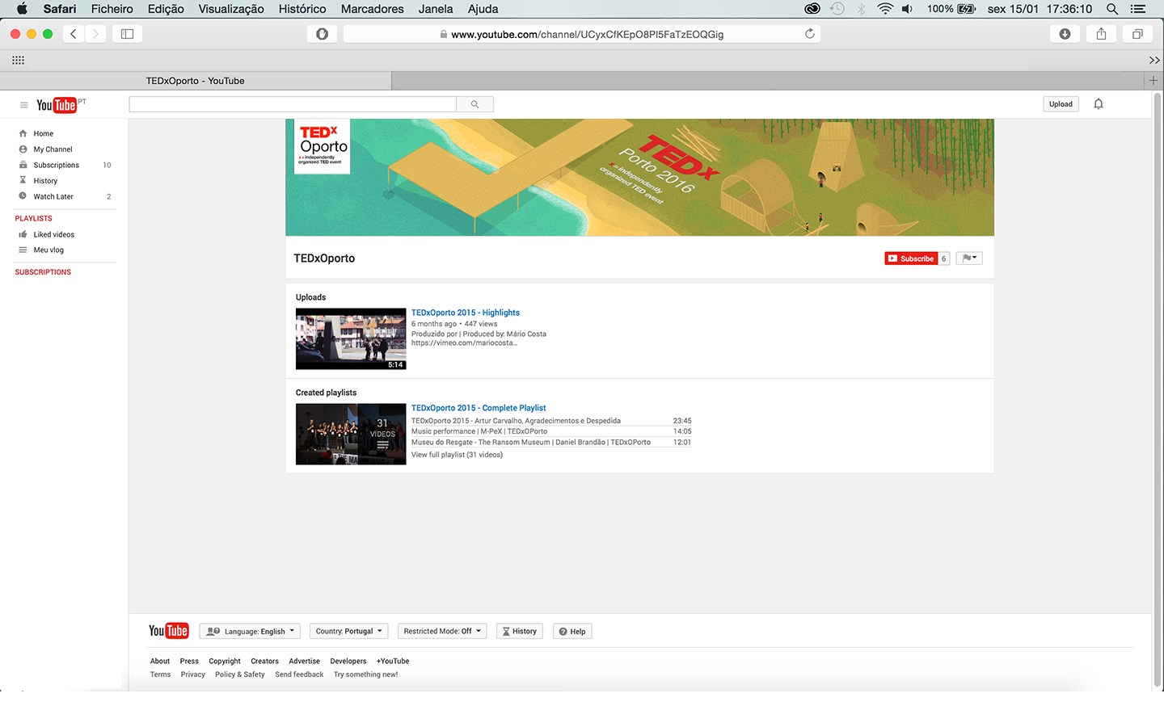1164x727 pixels.
Task: Open Creators footer link
Action: pos(264,661)
